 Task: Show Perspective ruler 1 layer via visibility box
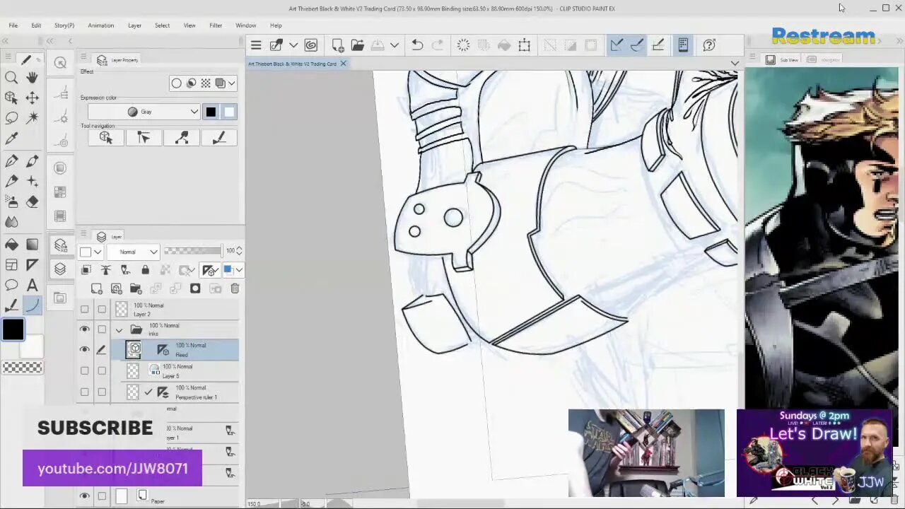coord(84,392)
